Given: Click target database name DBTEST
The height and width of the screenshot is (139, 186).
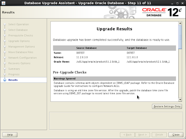Looking at the screenshot, I should pos(131,53).
